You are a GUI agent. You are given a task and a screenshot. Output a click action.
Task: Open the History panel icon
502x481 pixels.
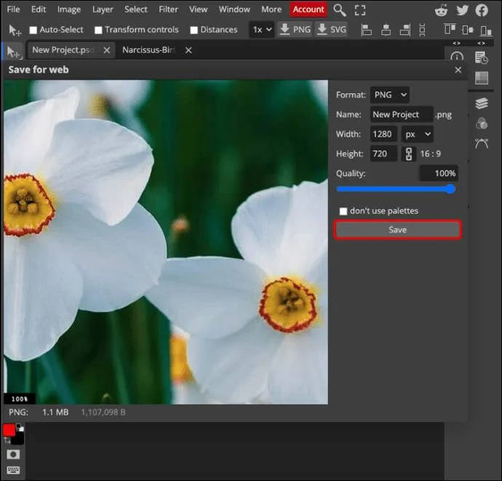[x=482, y=57]
